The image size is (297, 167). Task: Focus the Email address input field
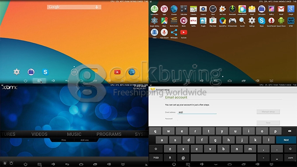(197, 112)
